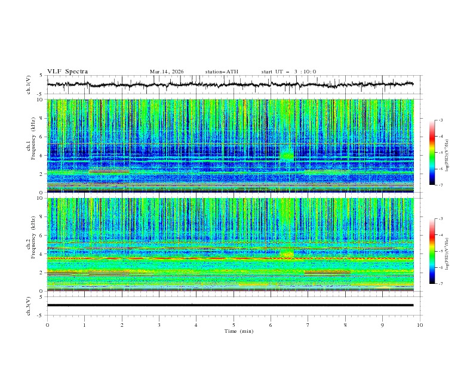Click time axis tick label "5"
This screenshot has width=473, height=365.
point(234,325)
